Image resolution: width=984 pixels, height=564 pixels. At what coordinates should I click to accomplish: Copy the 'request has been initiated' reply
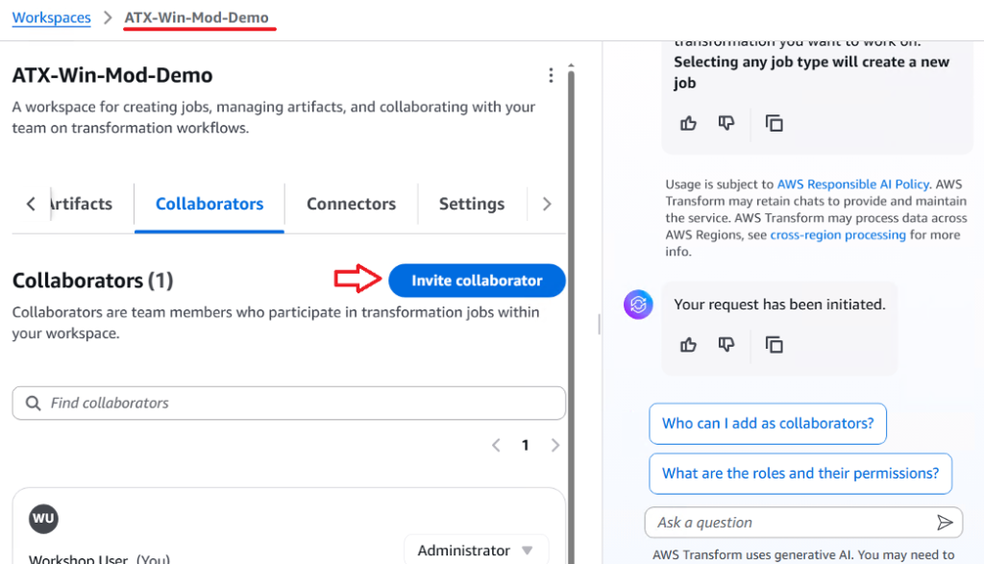pos(774,344)
